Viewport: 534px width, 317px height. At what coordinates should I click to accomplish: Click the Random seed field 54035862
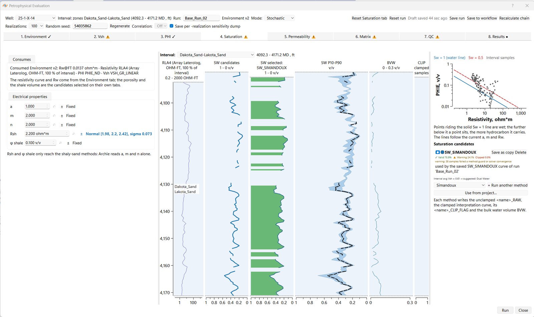[90, 26]
